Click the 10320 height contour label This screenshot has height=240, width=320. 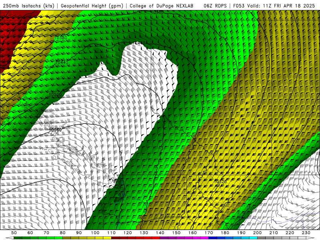pos(221,182)
